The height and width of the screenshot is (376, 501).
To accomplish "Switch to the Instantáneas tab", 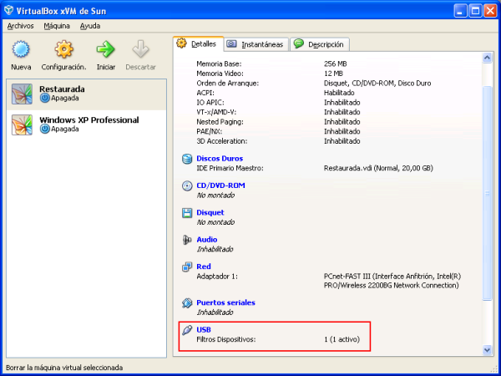I will click(255, 44).
